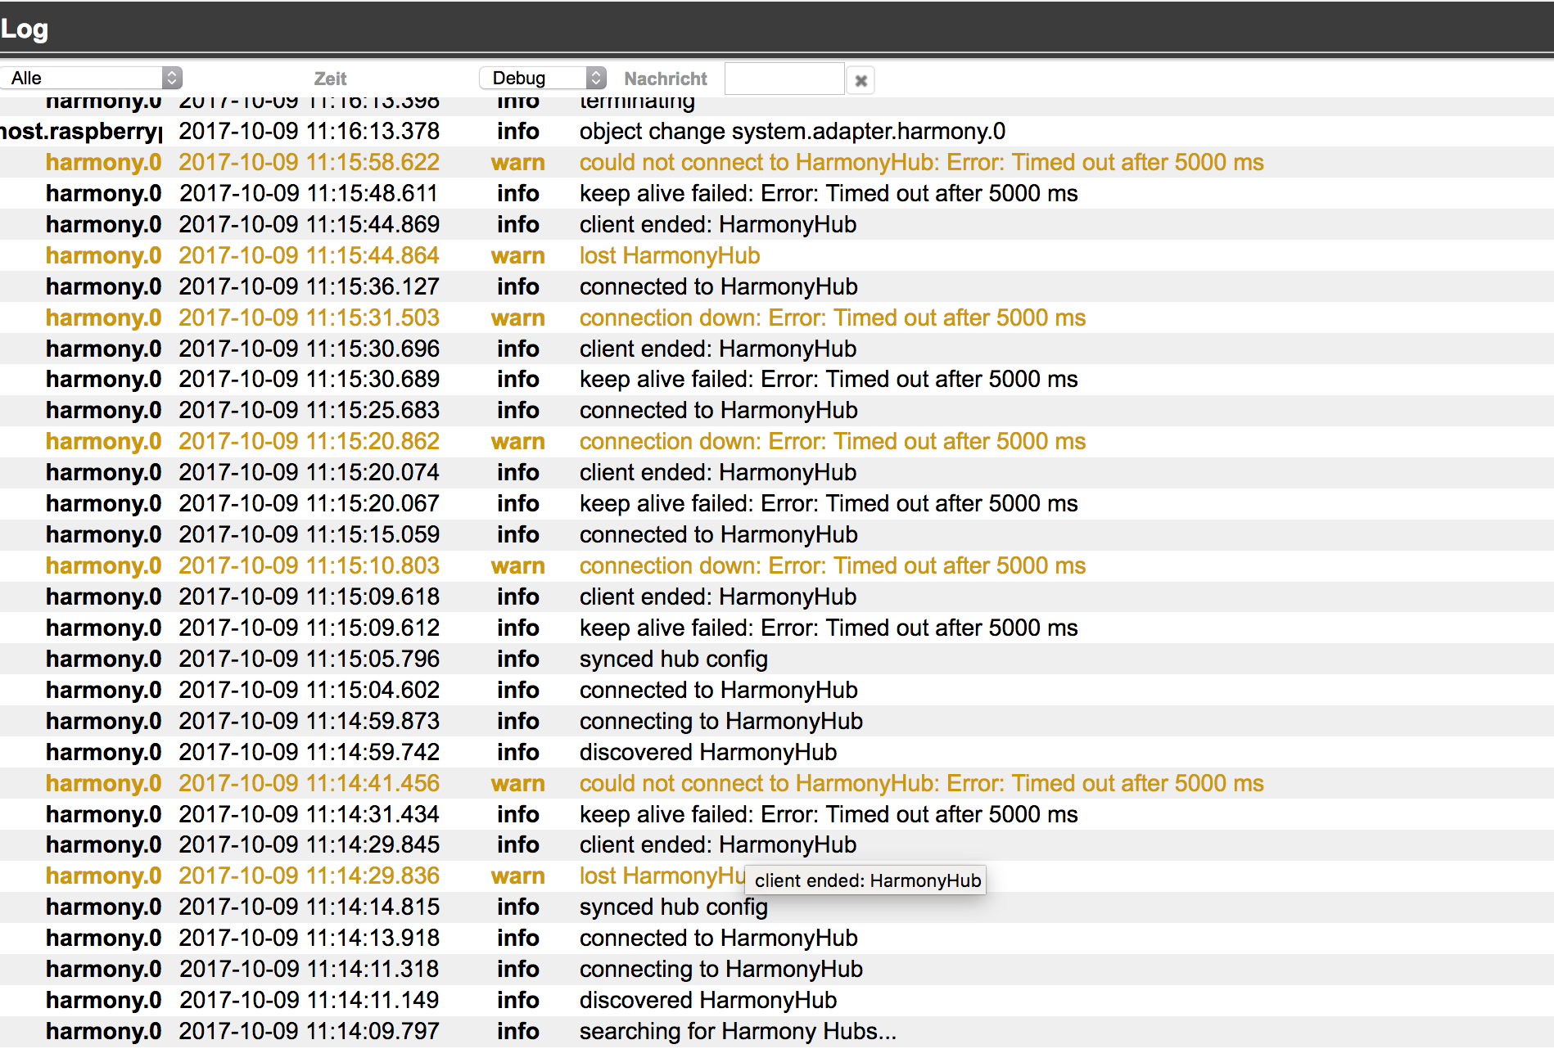Click "could not connect" warning at 11:14:41.456
The image size is (1554, 1049).
(x=921, y=783)
